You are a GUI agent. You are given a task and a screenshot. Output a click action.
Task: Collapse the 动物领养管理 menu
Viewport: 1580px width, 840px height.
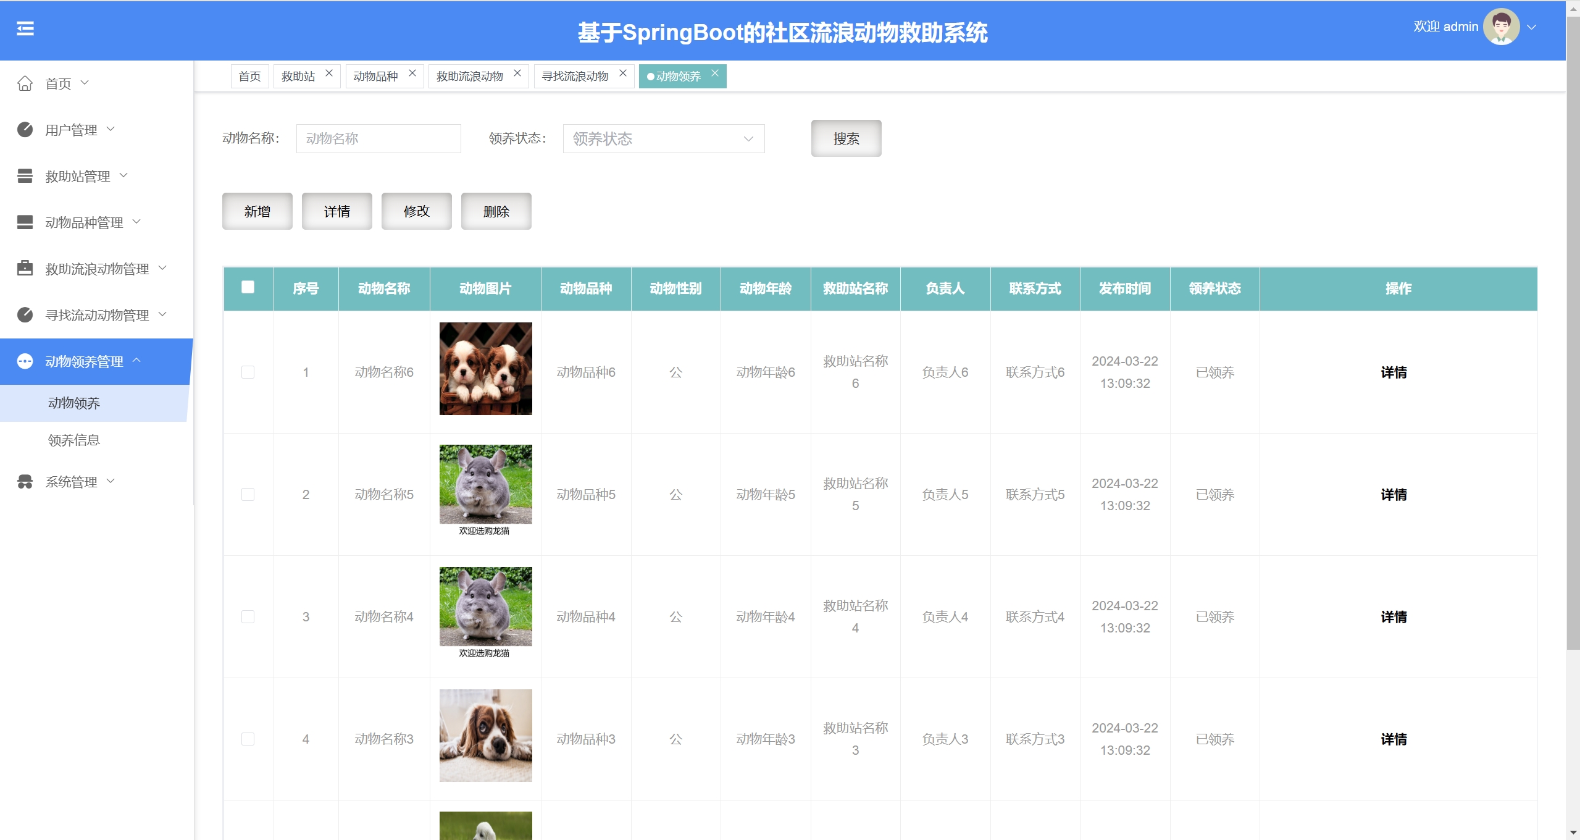[137, 360]
